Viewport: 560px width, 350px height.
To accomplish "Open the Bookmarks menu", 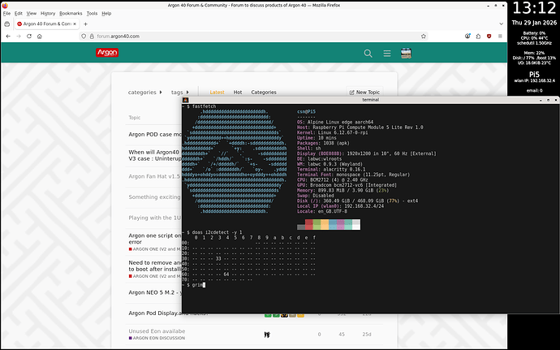I will pos(71,14).
